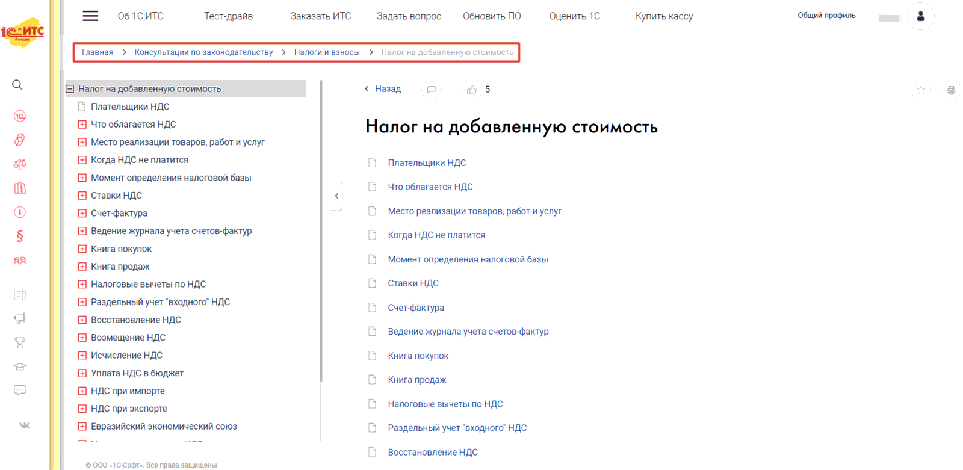Expand Возмещение НДС tree node
Viewport: 963px width, 470px height.
(82, 338)
